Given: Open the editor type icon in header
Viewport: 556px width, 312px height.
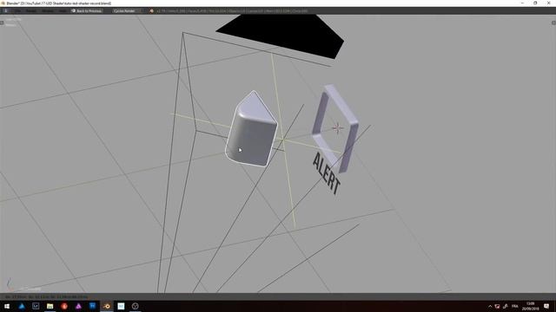Looking at the screenshot, I should pyautogui.click(x=6, y=11).
